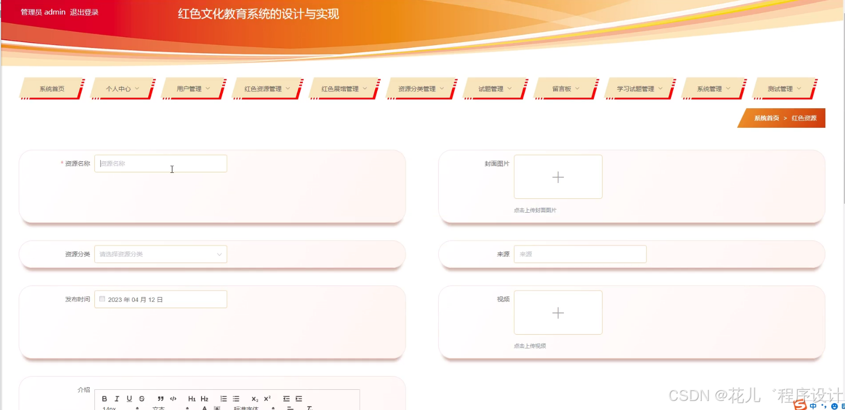Click the plus icon to upload video
Screen dimensions: 845x410
(x=558, y=313)
